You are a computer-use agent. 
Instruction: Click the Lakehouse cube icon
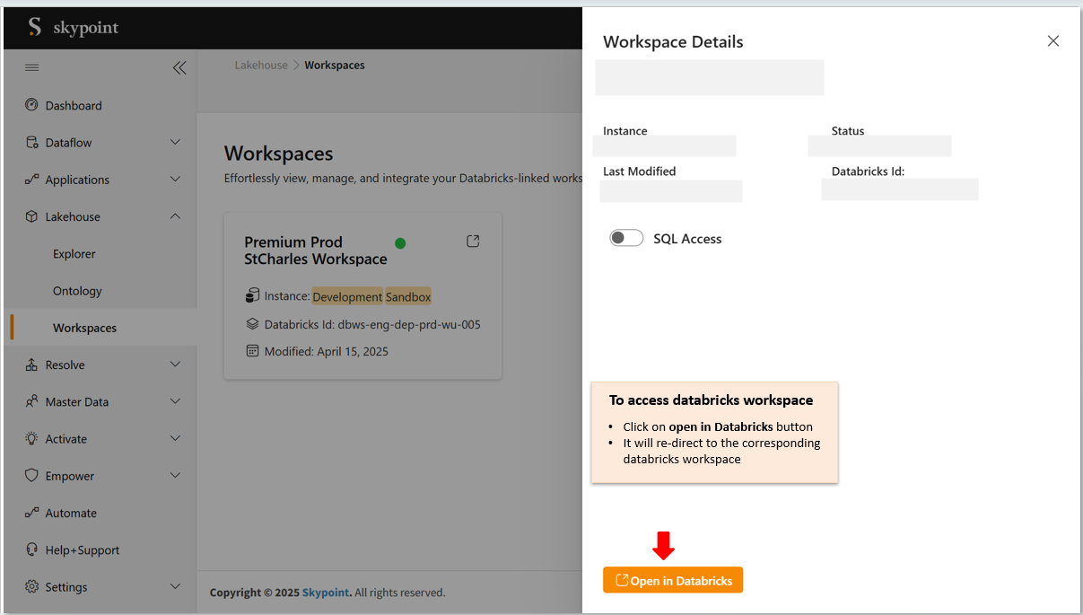click(x=31, y=216)
